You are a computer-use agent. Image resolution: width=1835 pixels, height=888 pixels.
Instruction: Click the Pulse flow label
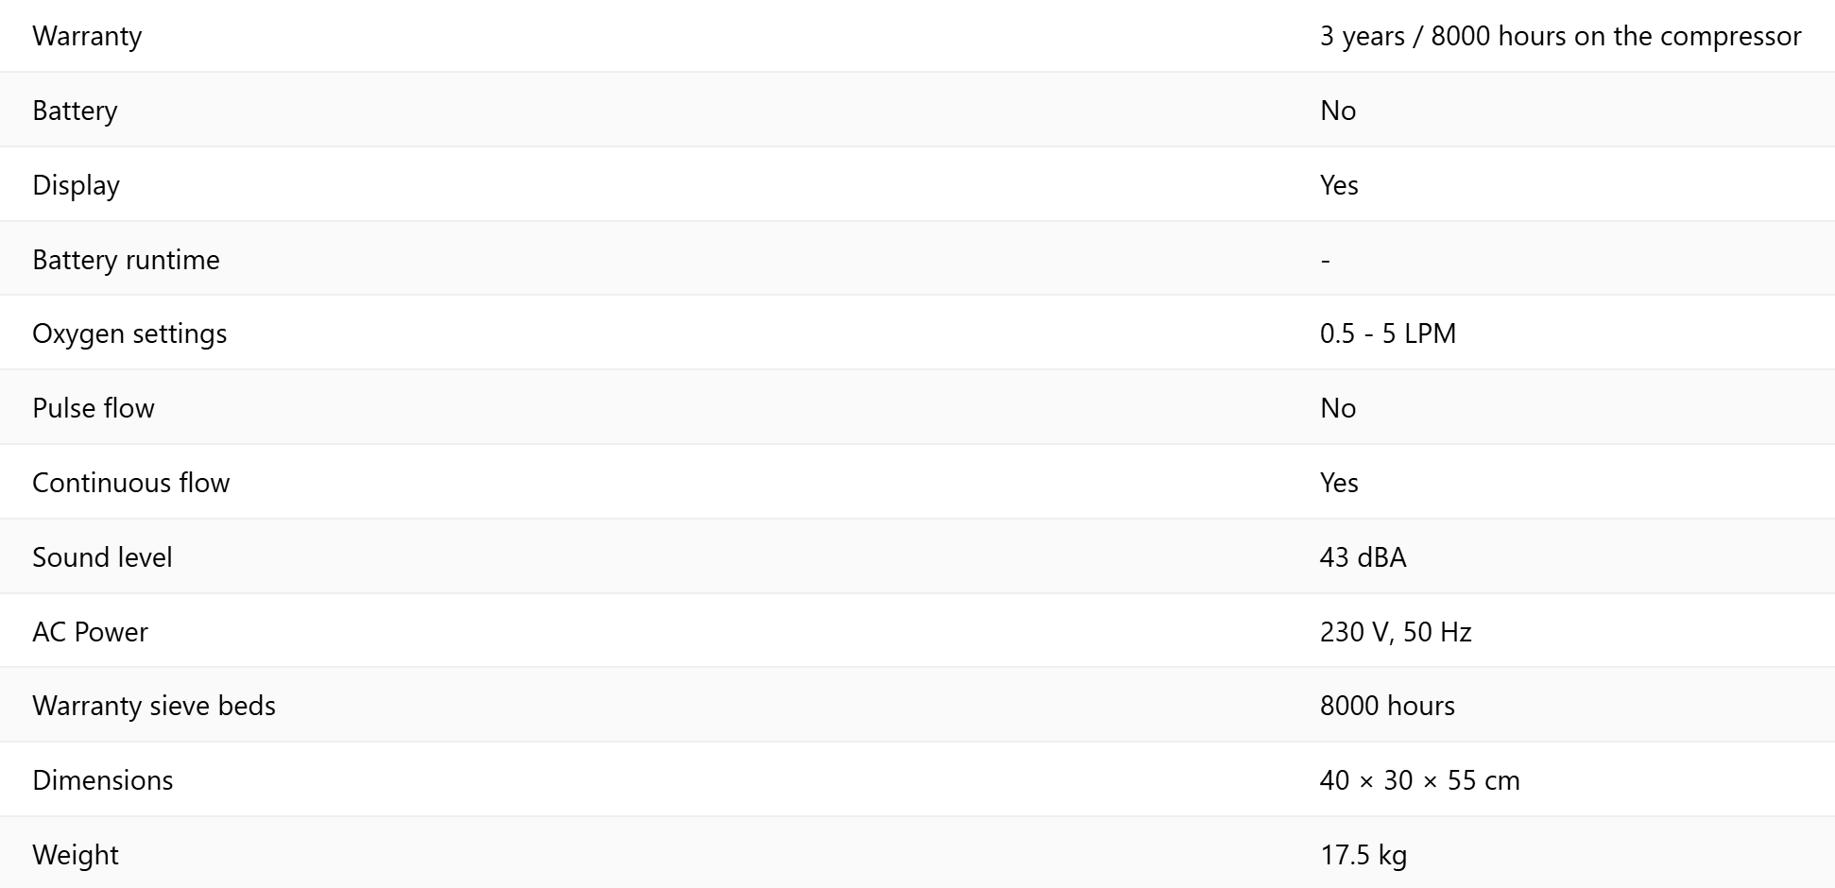point(93,408)
